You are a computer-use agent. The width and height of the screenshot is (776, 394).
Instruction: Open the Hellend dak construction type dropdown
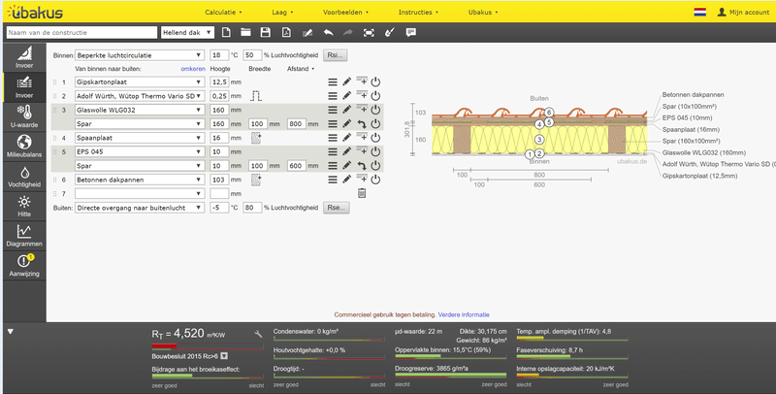point(187,33)
